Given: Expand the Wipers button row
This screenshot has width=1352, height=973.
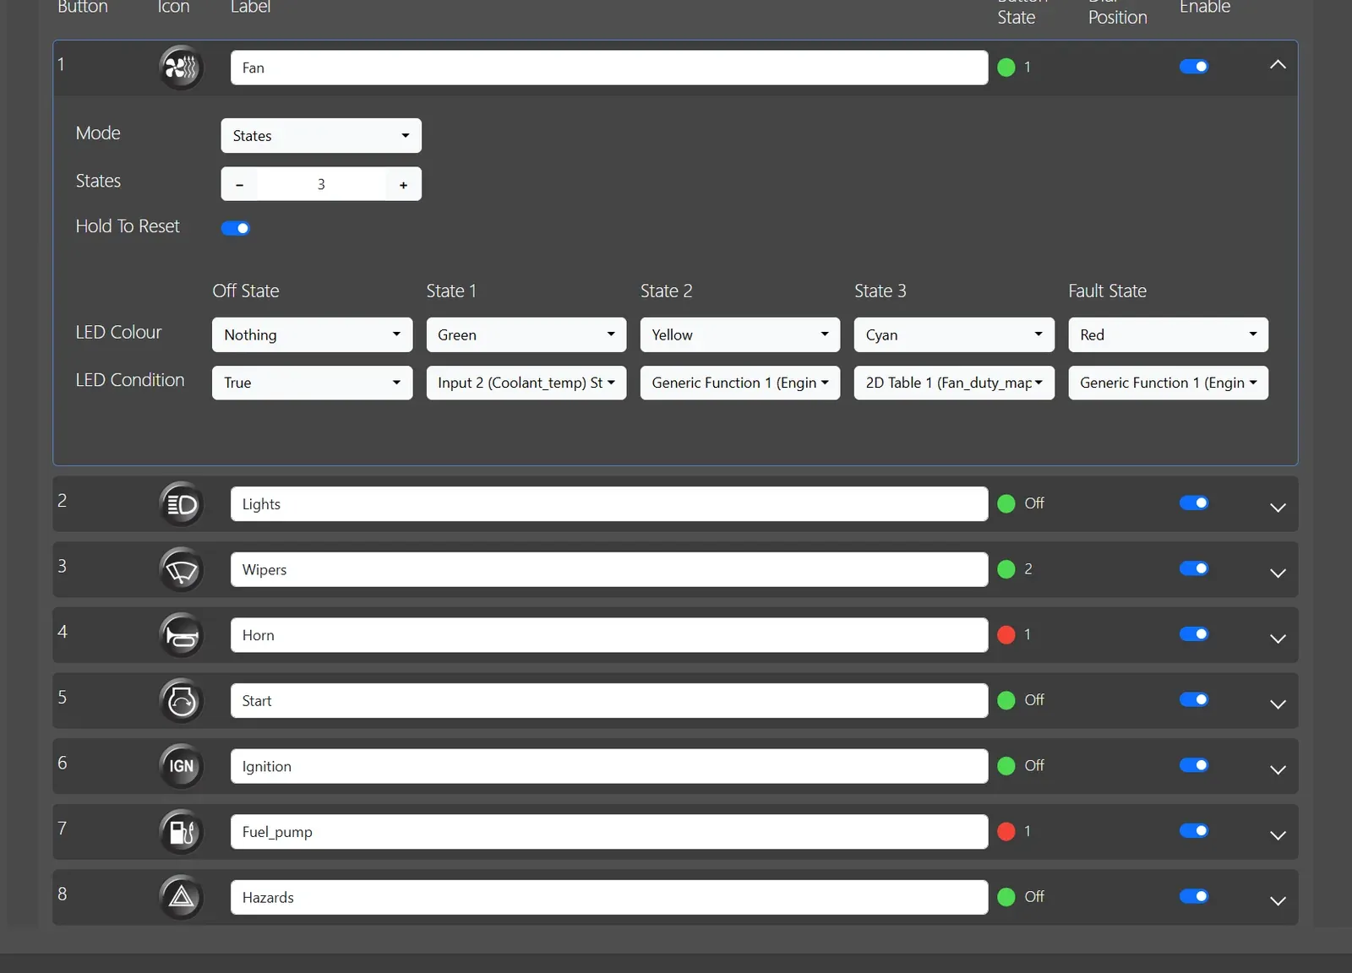Looking at the screenshot, I should (x=1278, y=573).
